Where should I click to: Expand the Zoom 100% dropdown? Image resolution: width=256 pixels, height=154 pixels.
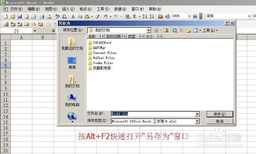[x=189, y=16]
